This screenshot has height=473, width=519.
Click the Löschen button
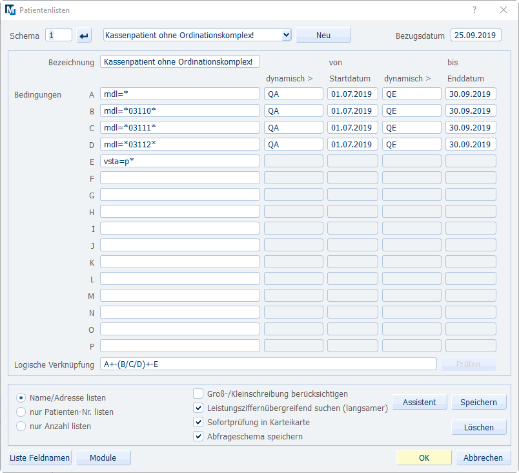[x=479, y=427]
